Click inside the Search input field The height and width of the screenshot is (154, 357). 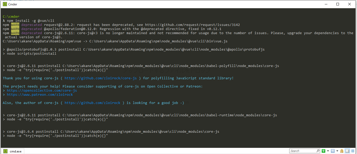point(302,151)
